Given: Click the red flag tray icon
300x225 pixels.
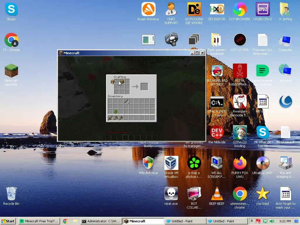Looking at the screenshot, I should point(258,221).
